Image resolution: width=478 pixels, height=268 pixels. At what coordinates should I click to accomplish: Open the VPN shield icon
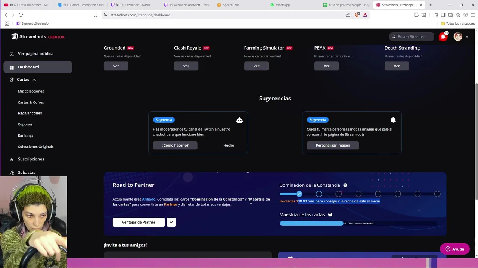coord(465,15)
